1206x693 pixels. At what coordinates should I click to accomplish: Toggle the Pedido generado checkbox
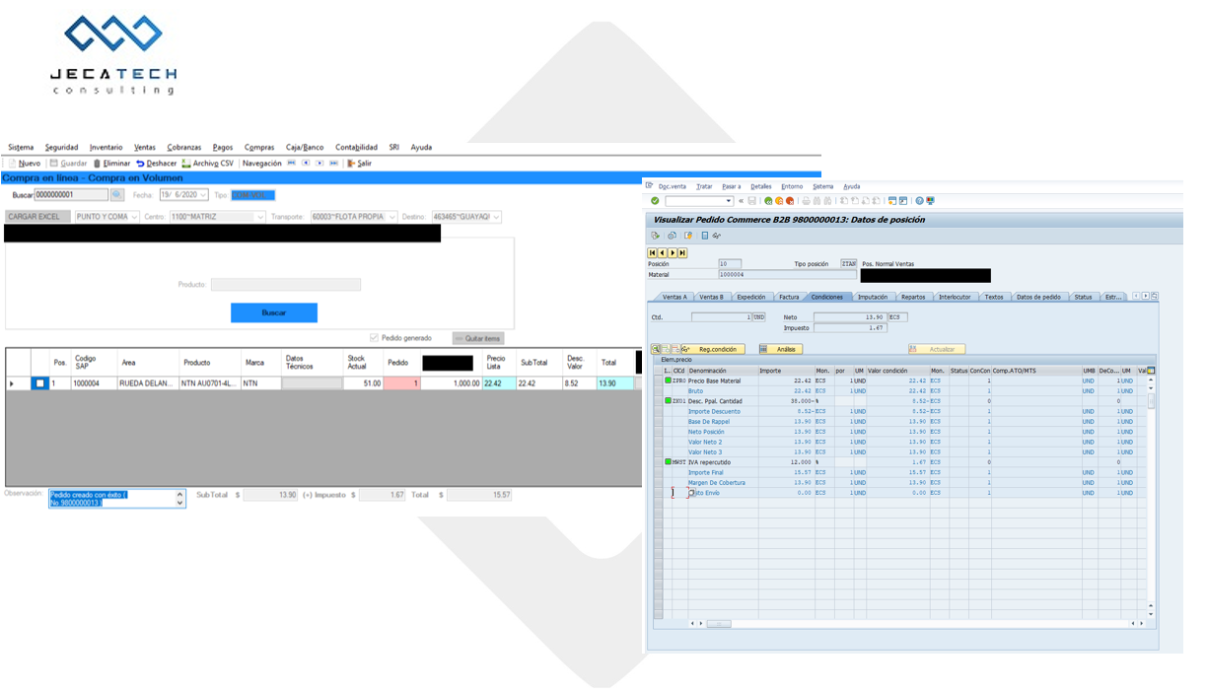374,338
